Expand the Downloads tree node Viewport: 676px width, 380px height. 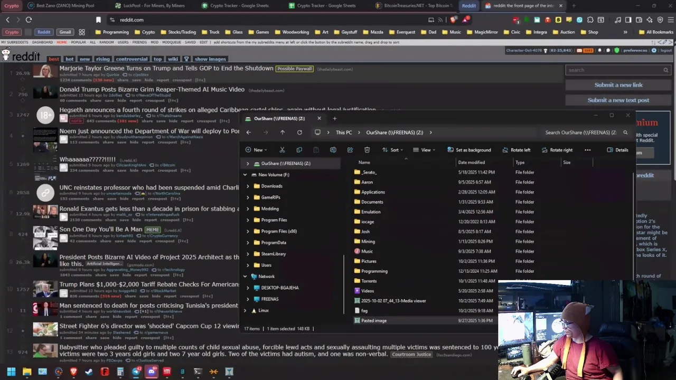coord(248,186)
